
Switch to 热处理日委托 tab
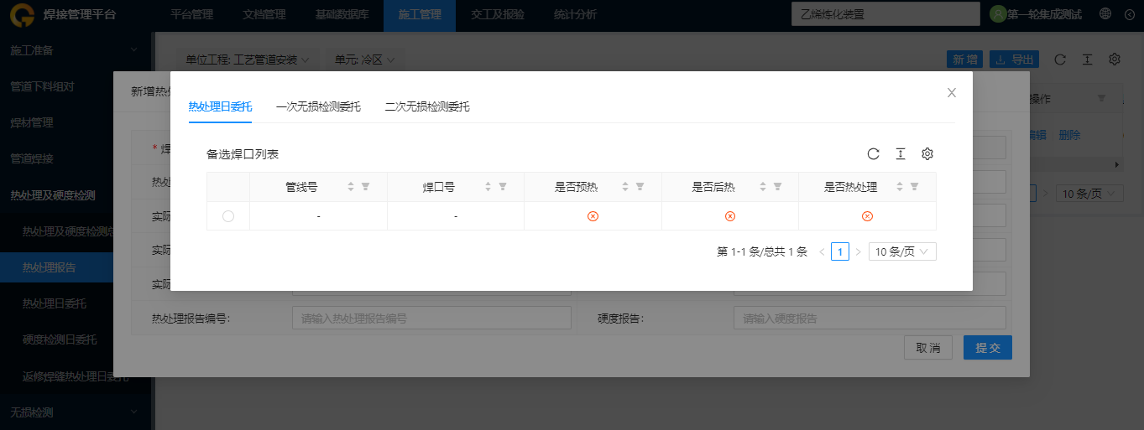pos(220,106)
